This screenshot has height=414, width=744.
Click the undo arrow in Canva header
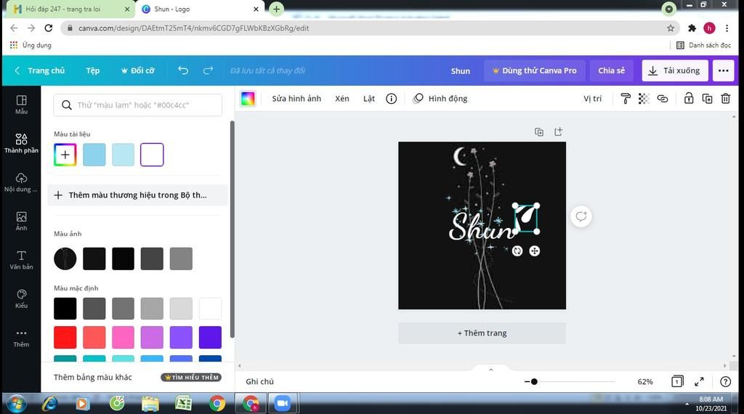pos(183,70)
